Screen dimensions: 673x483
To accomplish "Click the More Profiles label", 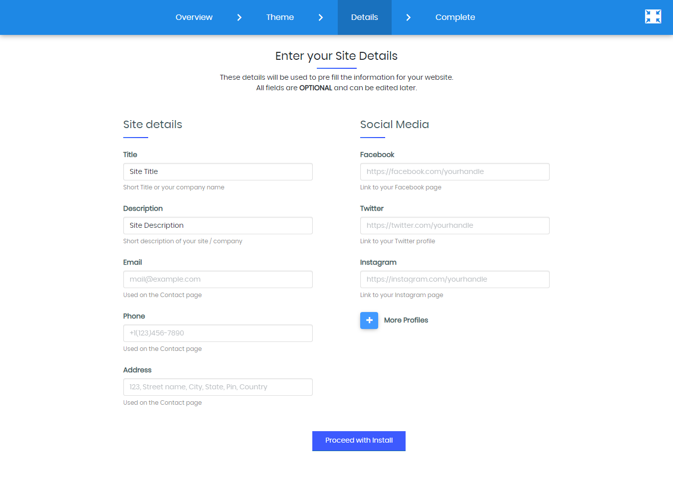I will [x=406, y=321].
